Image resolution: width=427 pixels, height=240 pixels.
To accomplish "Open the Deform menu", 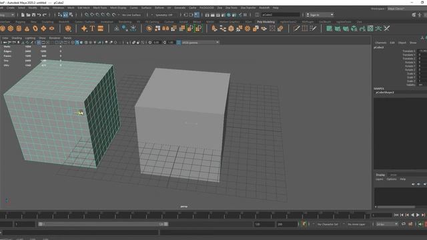I will pos(159,8).
